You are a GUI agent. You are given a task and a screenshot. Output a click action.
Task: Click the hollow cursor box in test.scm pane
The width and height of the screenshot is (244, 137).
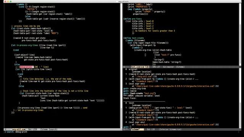click(145, 55)
